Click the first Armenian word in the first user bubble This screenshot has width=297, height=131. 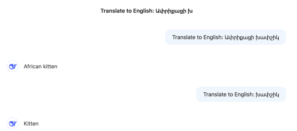[238, 37]
